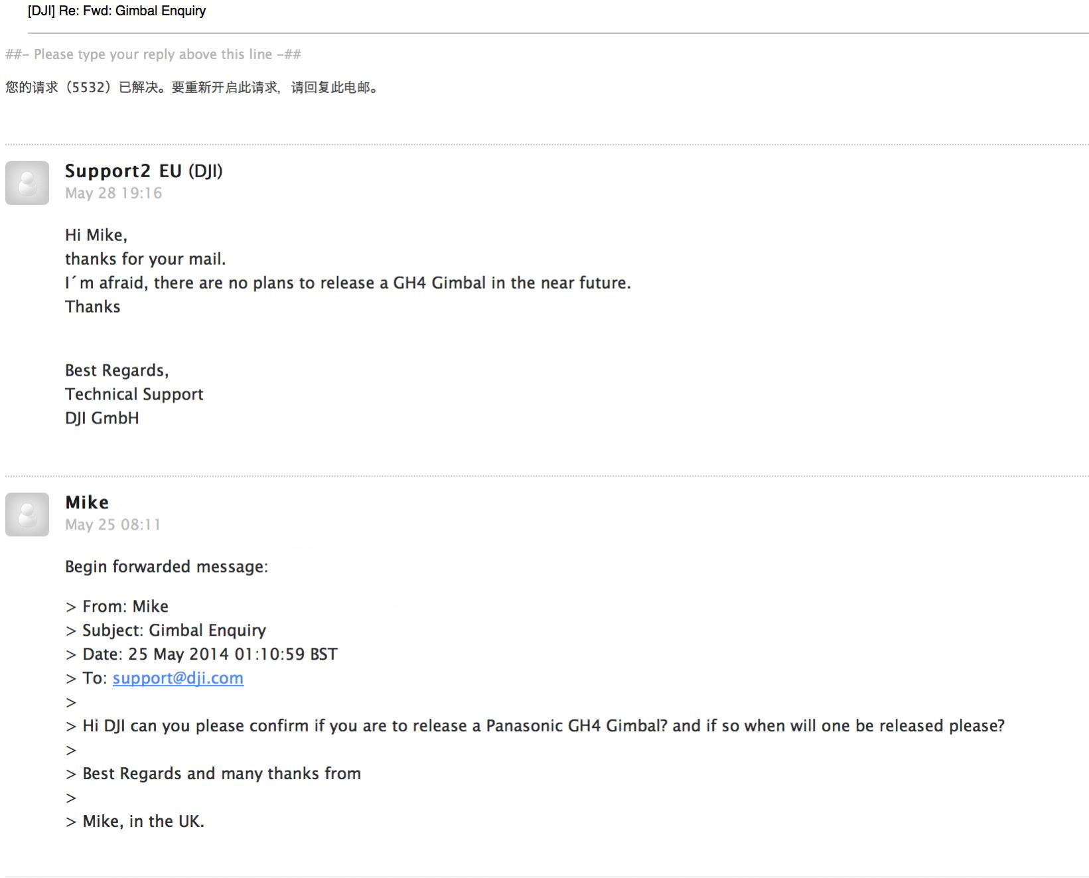Click the 'Please type your reply above' line
The height and width of the screenshot is (878, 1089).
pos(153,54)
